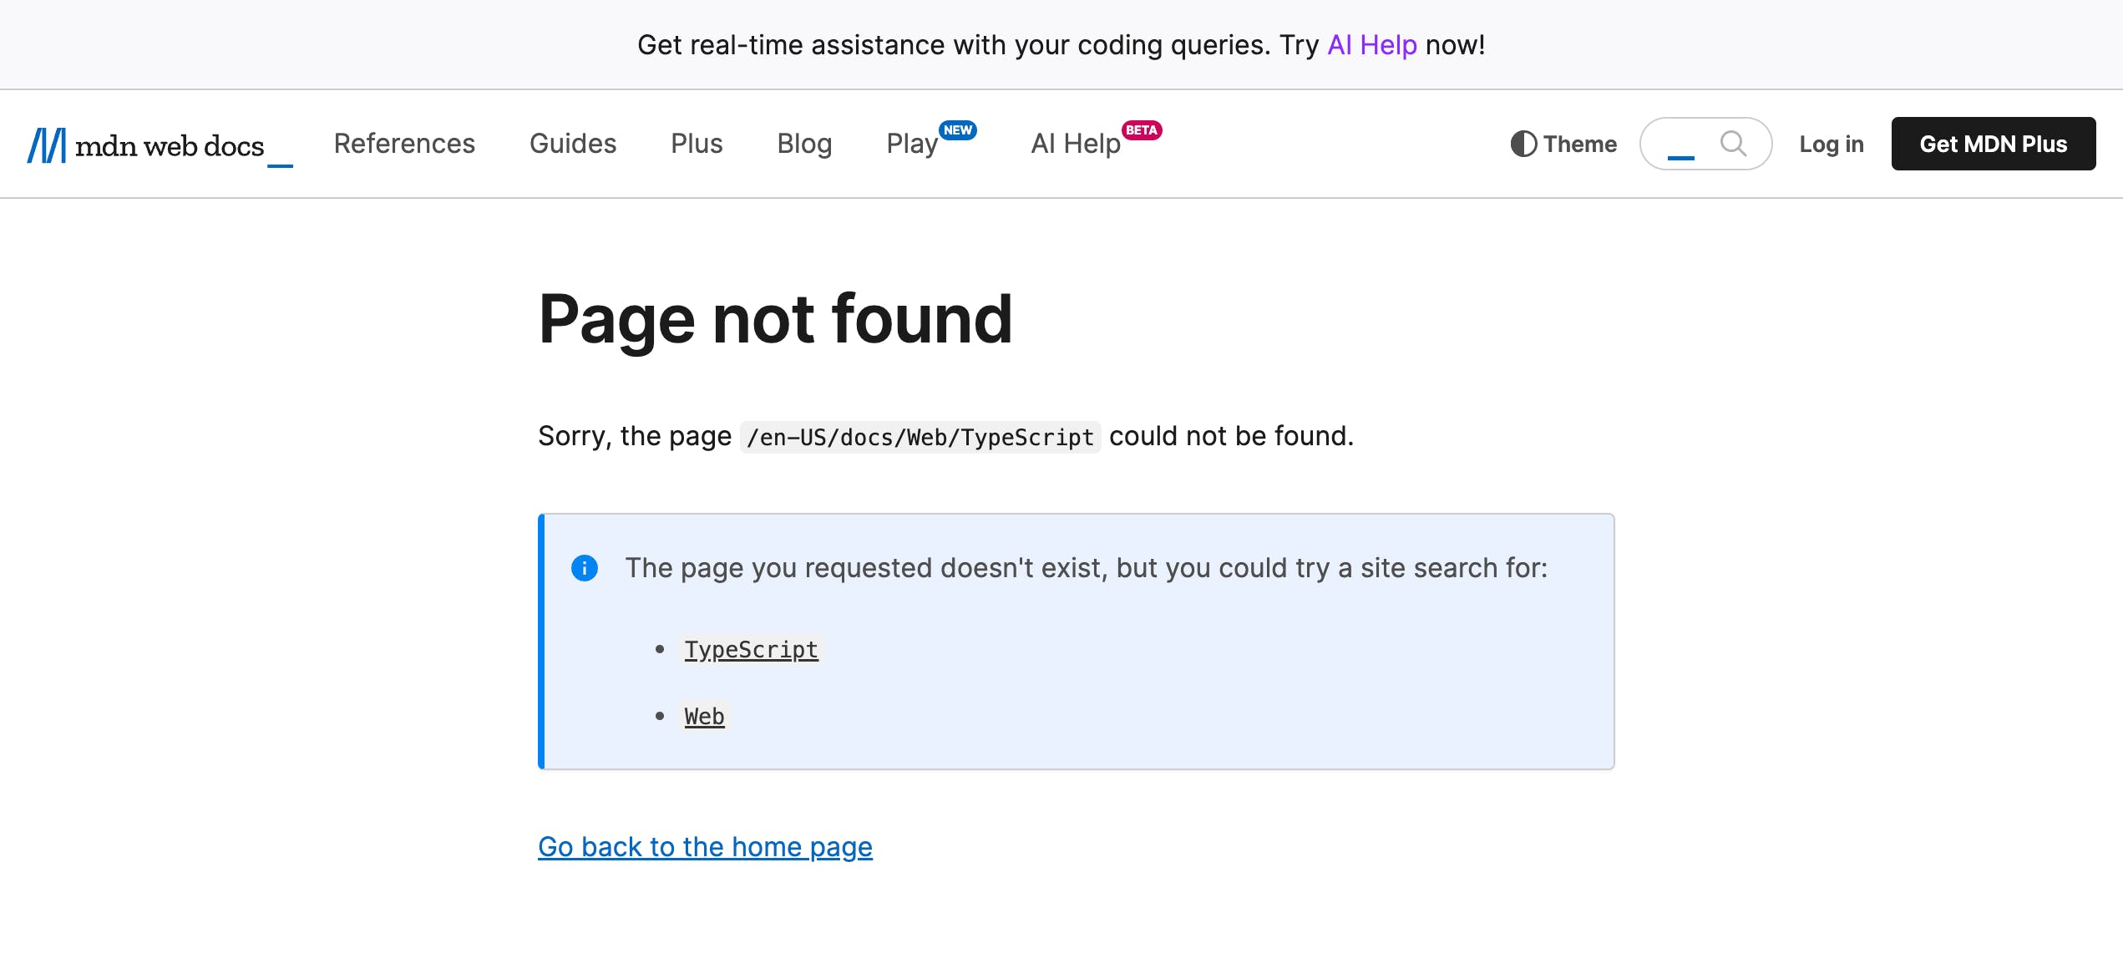Search site for TypeScript suggestion
Screen dimensions: 2123x969
(751, 649)
